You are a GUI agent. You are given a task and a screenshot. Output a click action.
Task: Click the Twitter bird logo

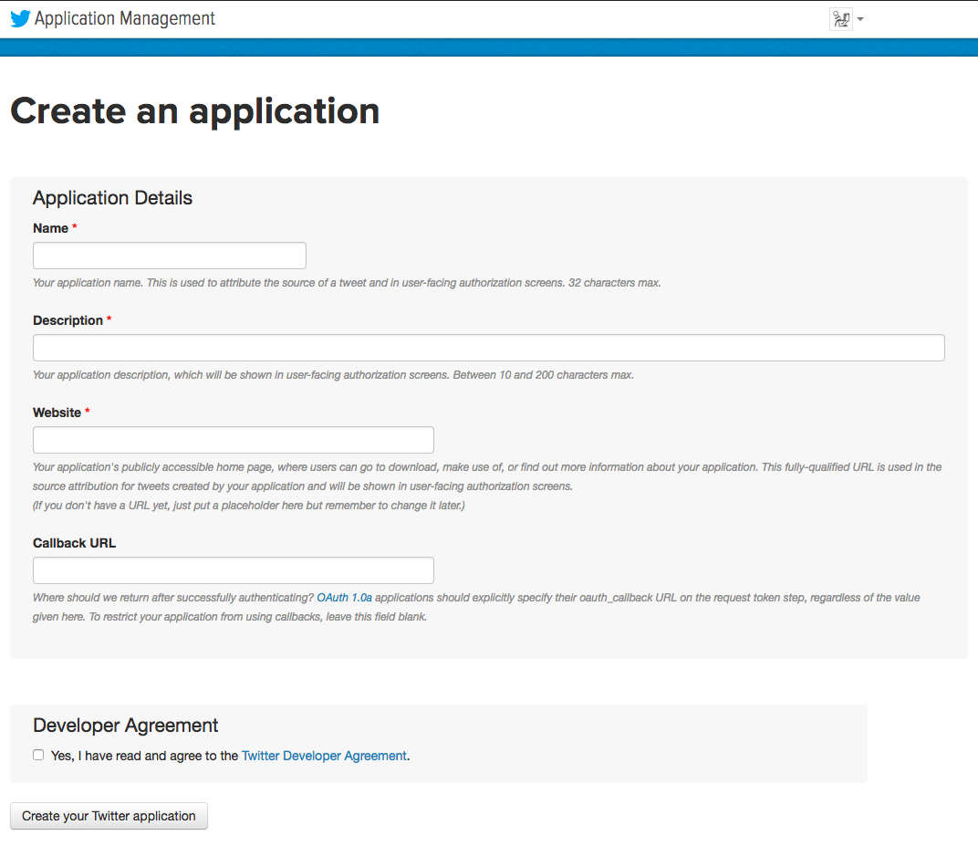pyautogui.click(x=20, y=19)
